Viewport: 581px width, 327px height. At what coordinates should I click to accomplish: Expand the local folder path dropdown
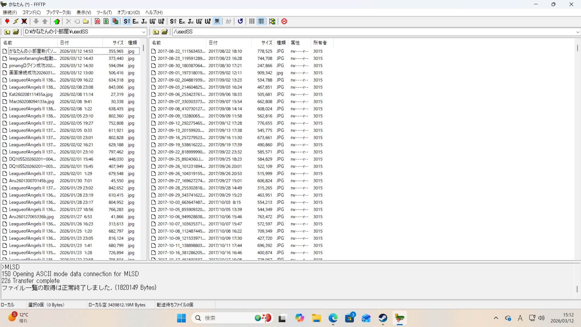coord(144,32)
